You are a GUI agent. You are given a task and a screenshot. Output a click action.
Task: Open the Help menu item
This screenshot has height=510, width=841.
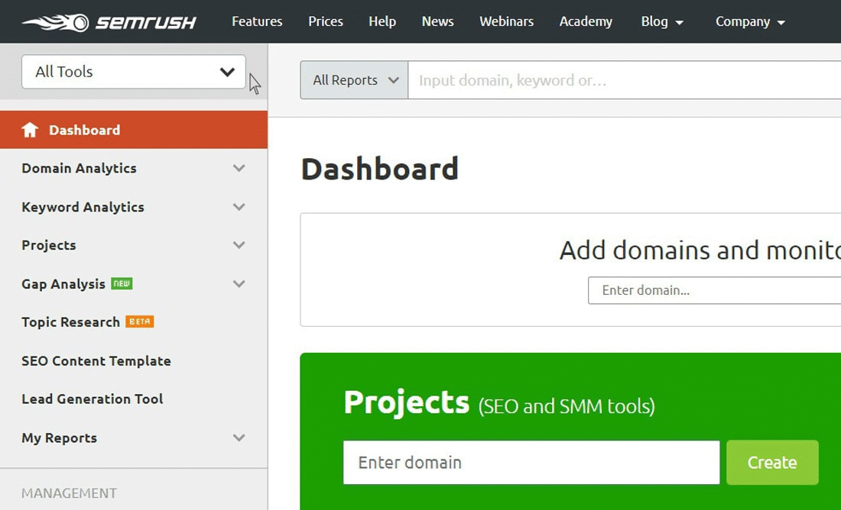pos(382,21)
